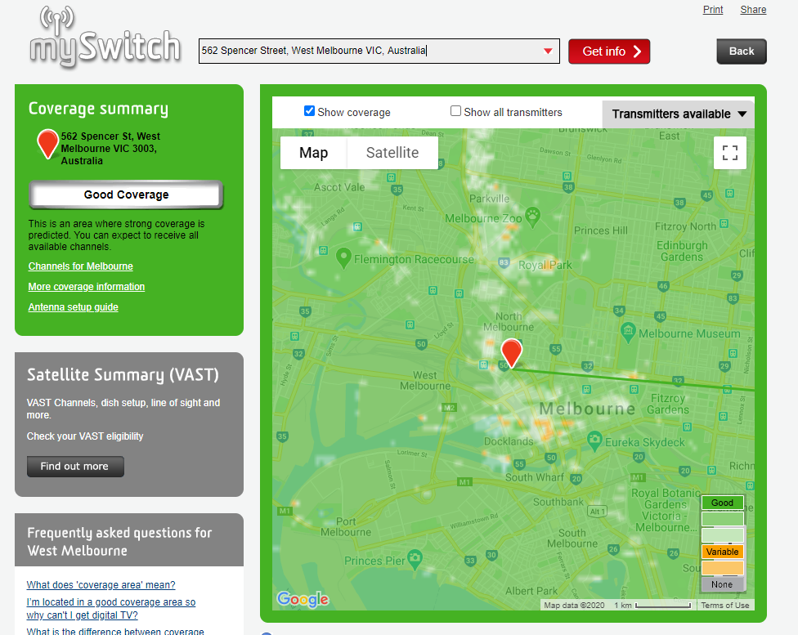Click the Variable coverage legend swatch
This screenshot has width=798, height=635.
(722, 552)
